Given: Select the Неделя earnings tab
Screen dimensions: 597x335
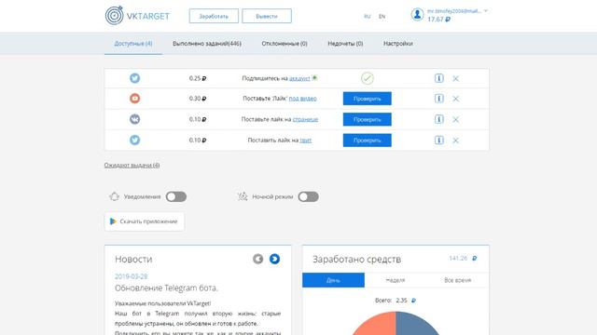Looking at the screenshot, I should pyautogui.click(x=396, y=280).
